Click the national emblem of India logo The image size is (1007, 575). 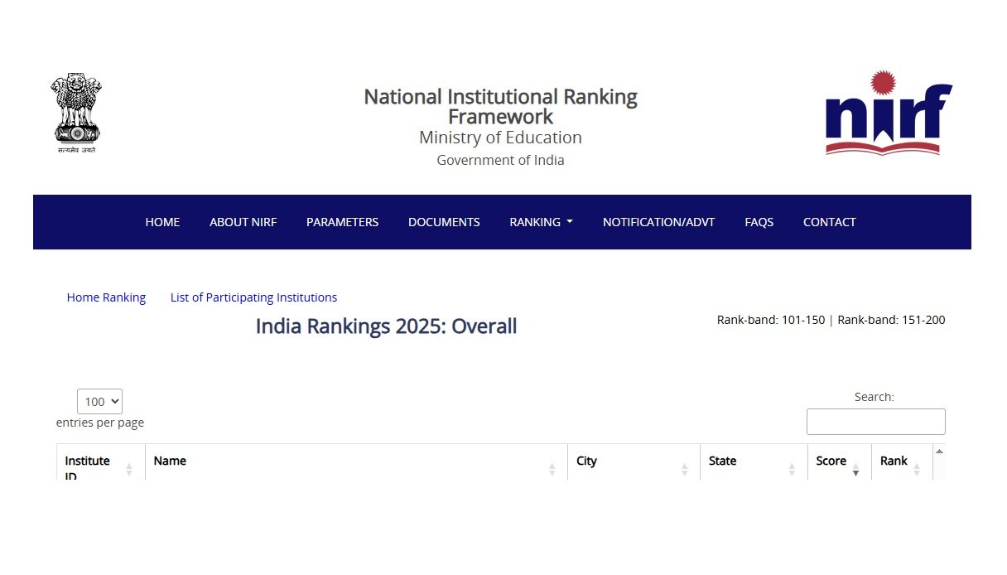(75, 110)
